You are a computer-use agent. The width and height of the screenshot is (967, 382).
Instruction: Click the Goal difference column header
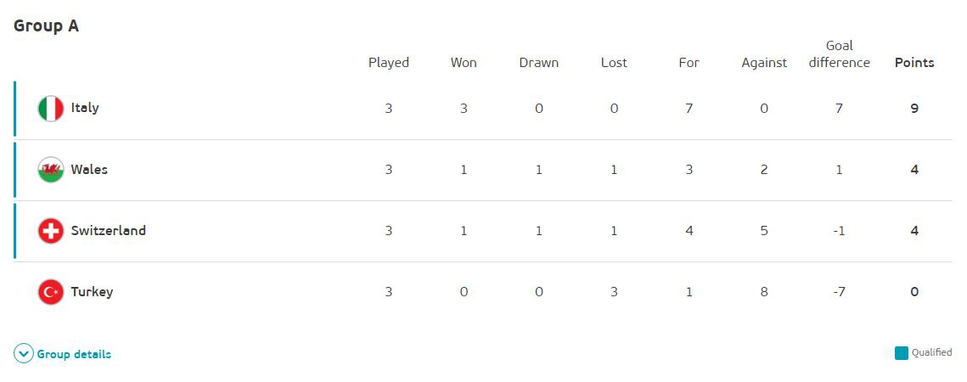coord(839,54)
